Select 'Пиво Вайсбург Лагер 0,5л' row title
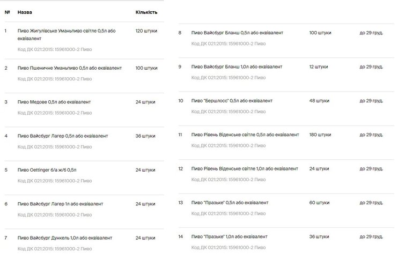 pos(63,136)
